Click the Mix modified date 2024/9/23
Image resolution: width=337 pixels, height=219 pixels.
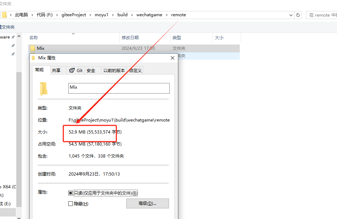pos(138,48)
